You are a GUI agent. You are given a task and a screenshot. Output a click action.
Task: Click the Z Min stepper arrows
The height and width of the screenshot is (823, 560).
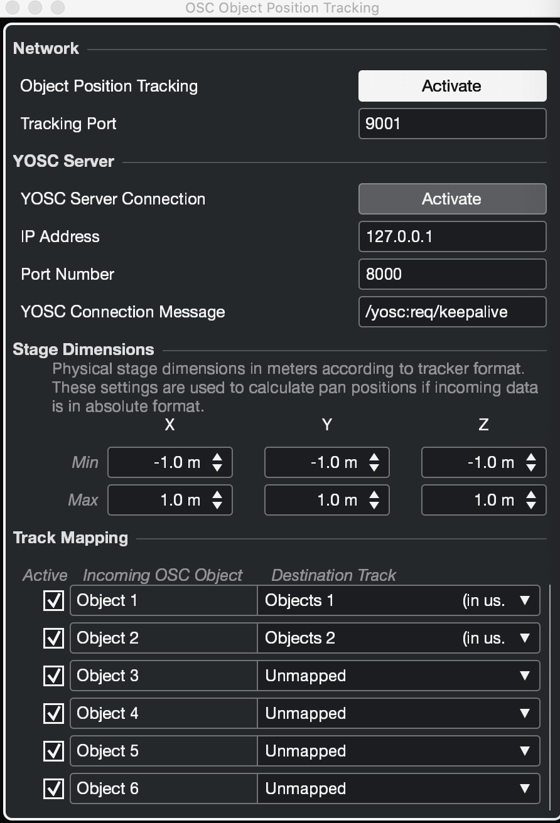(531, 463)
